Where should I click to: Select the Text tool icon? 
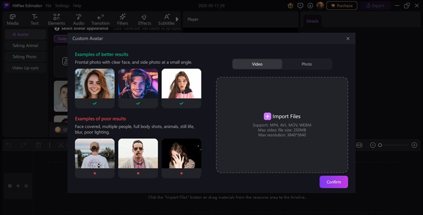pos(34,17)
